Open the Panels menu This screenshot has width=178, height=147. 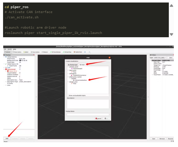tap(10, 49)
